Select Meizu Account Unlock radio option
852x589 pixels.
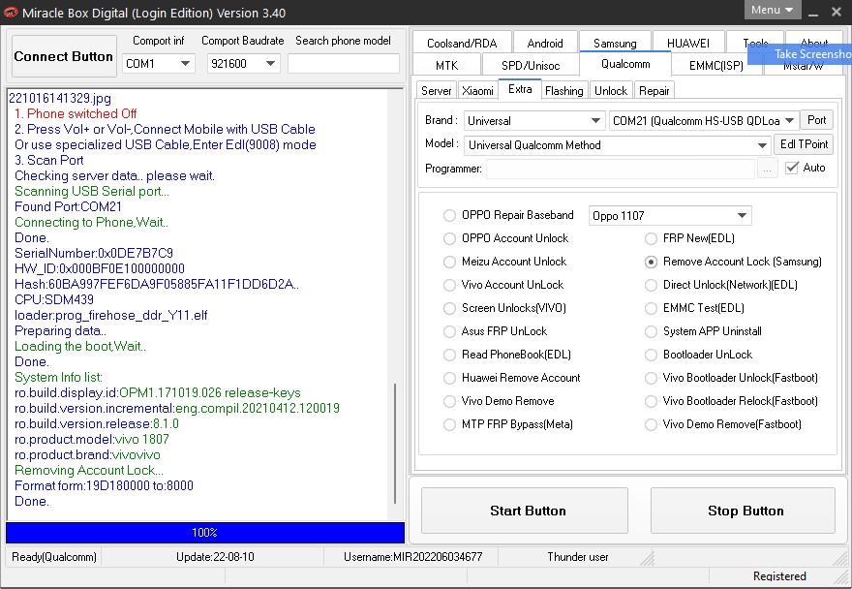(504, 262)
